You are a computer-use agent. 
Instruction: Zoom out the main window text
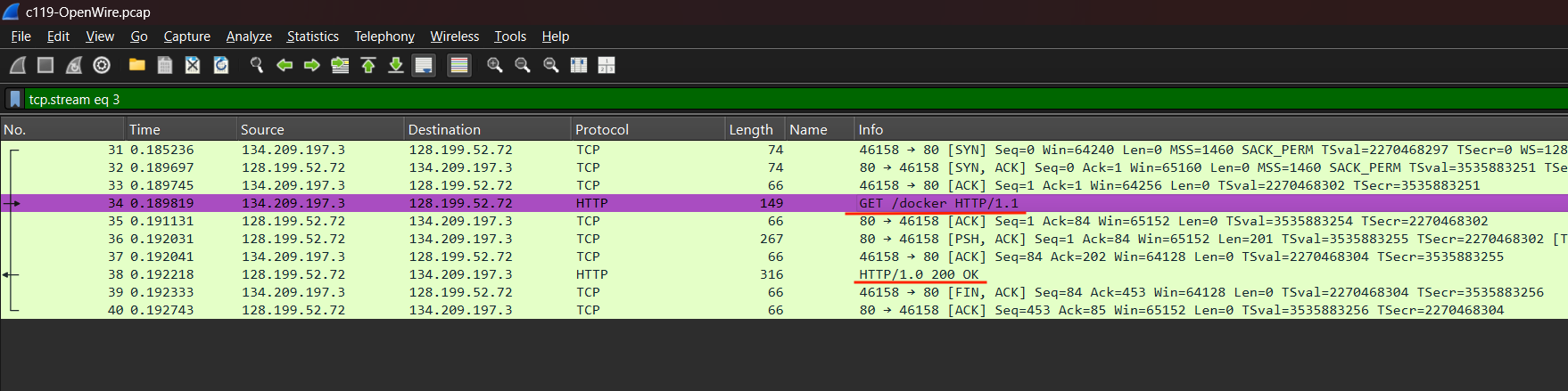coord(523,65)
